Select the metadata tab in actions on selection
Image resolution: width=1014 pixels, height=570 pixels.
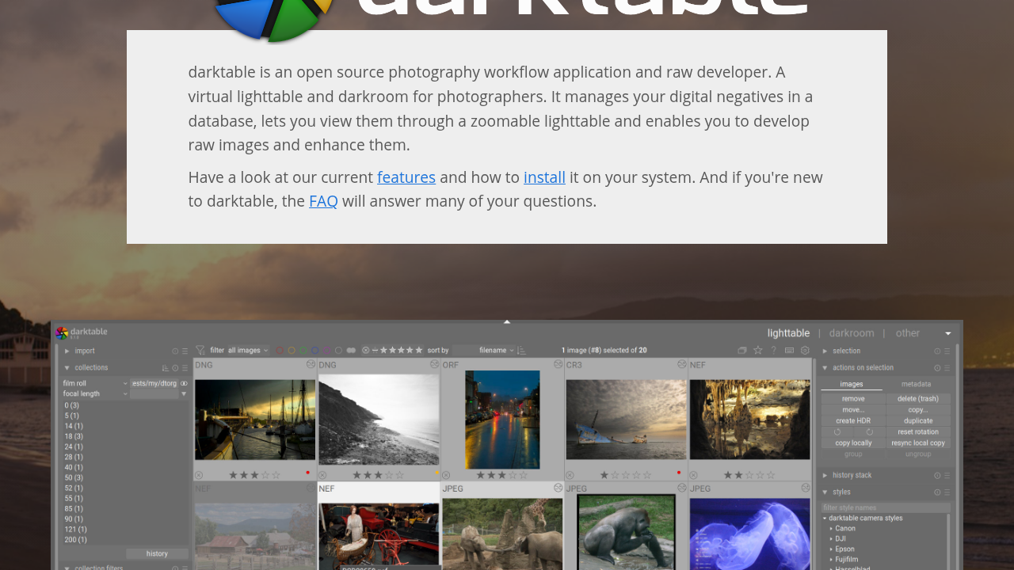tap(918, 384)
